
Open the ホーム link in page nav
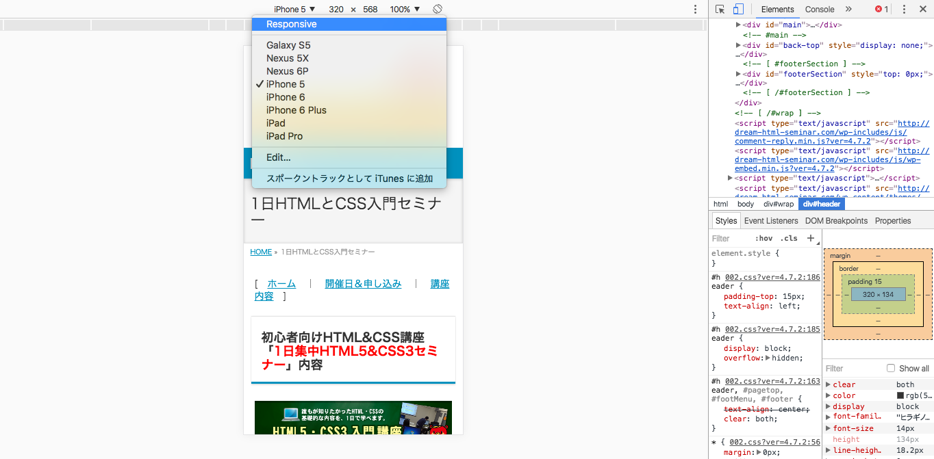pos(281,283)
